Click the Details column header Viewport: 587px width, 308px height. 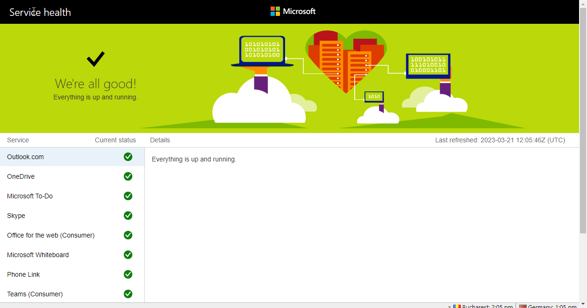[160, 140]
